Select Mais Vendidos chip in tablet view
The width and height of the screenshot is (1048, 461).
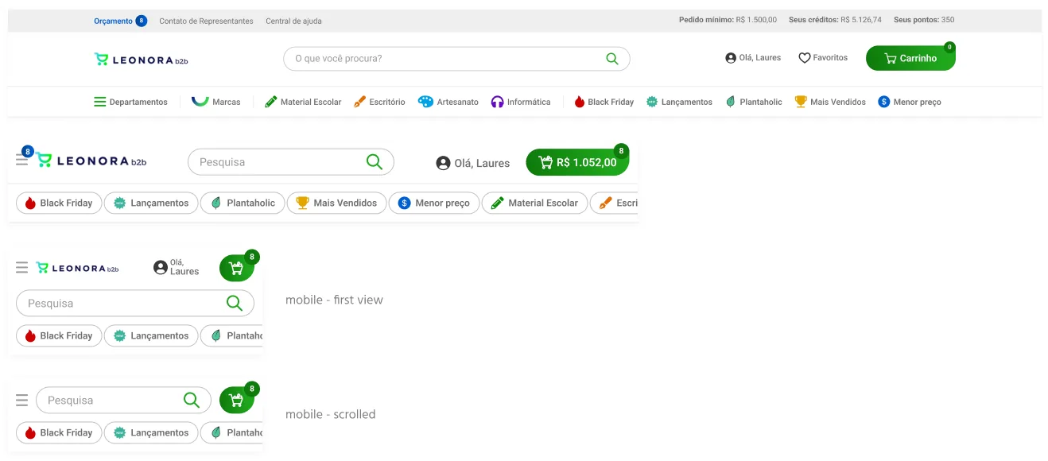pos(336,203)
